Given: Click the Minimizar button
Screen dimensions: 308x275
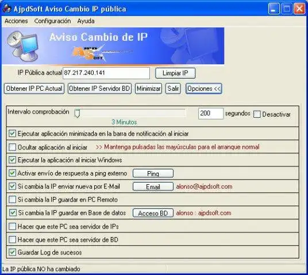Looking at the screenshot, I should (x=148, y=89).
